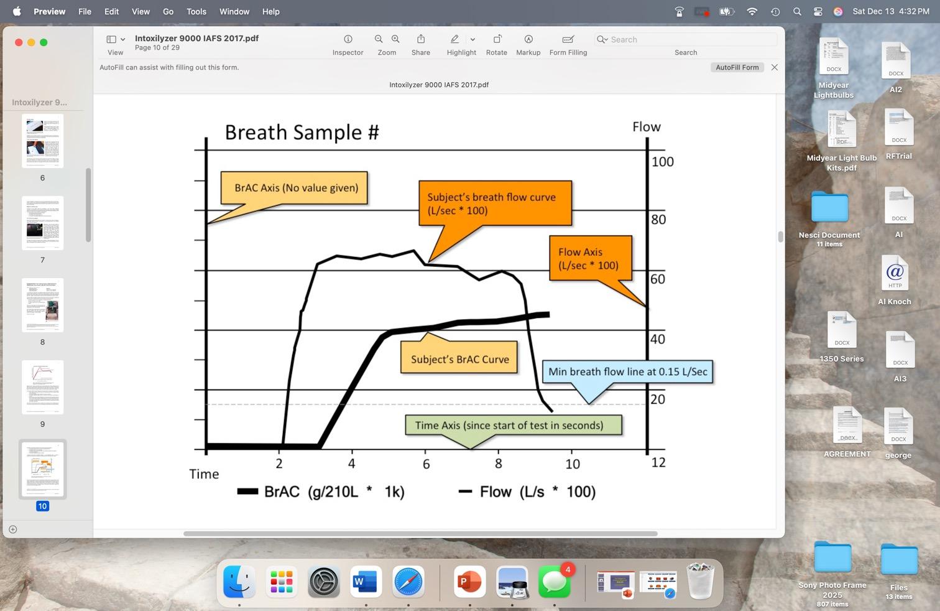The image size is (940, 611).
Task: Open Safari from the Dock
Action: click(x=408, y=582)
